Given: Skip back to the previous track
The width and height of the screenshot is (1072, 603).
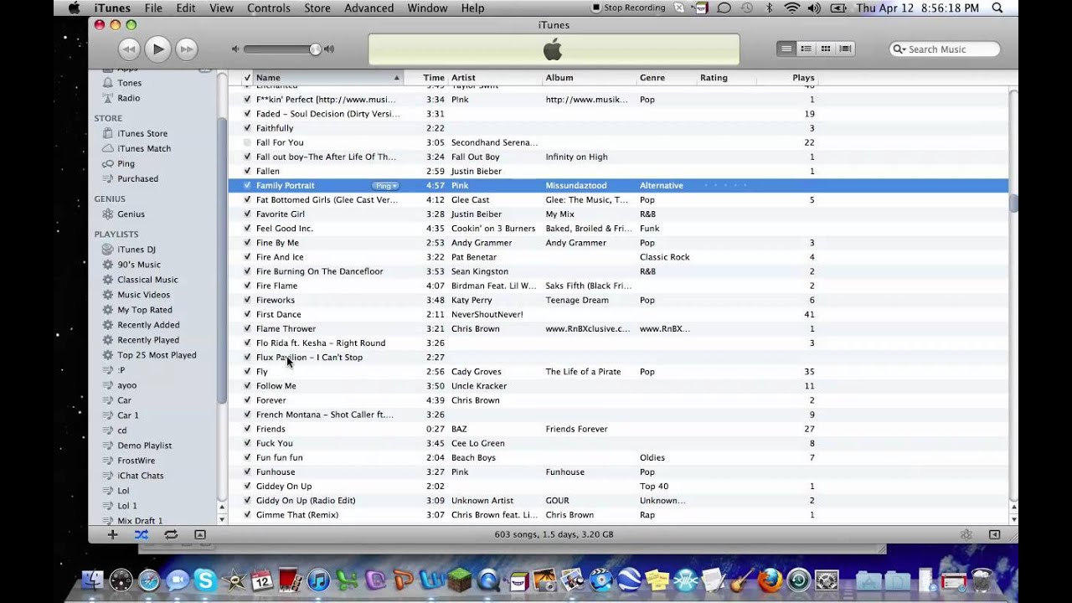Looking at the screenshot, I should [128, 49].
